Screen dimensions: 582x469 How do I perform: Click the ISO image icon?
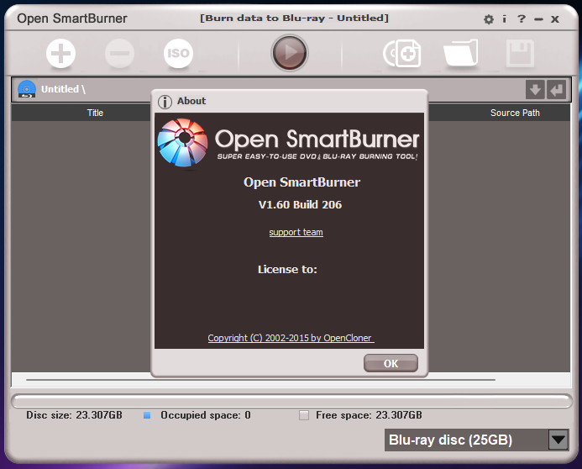(178, 54)
